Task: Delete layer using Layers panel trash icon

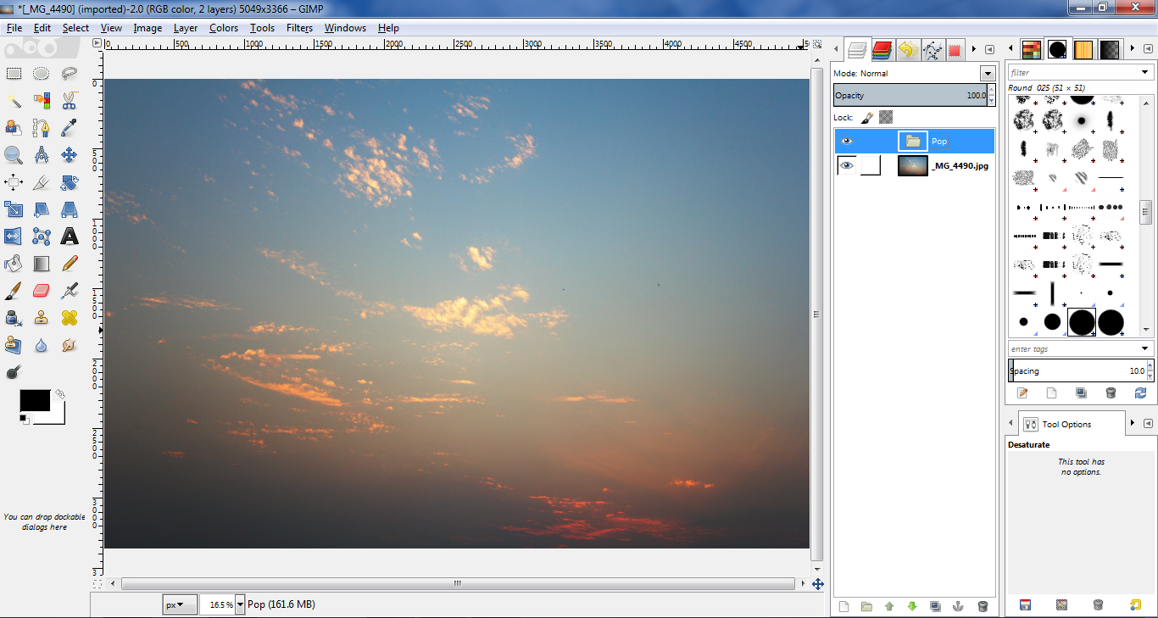Action: [x=983, y=606]
